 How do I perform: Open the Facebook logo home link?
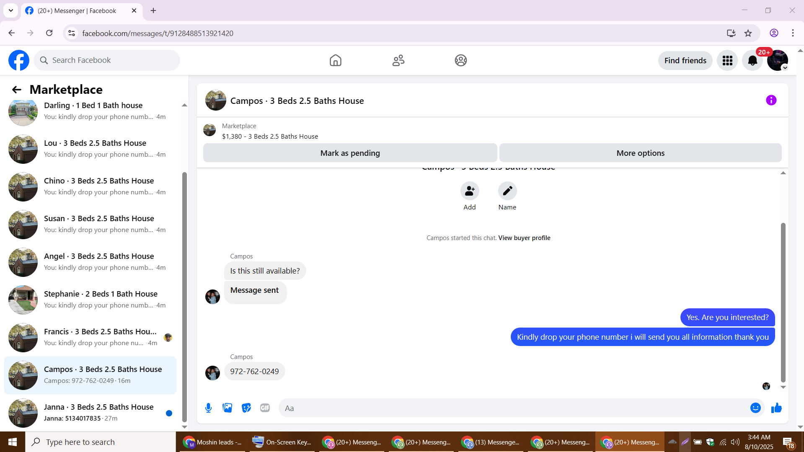coord(19,60)
